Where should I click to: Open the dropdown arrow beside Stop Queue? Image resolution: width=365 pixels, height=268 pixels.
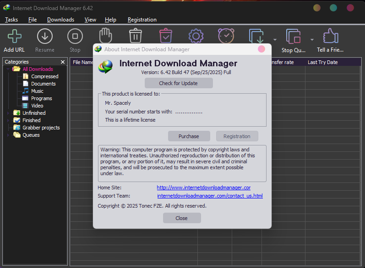click(312, 39)
